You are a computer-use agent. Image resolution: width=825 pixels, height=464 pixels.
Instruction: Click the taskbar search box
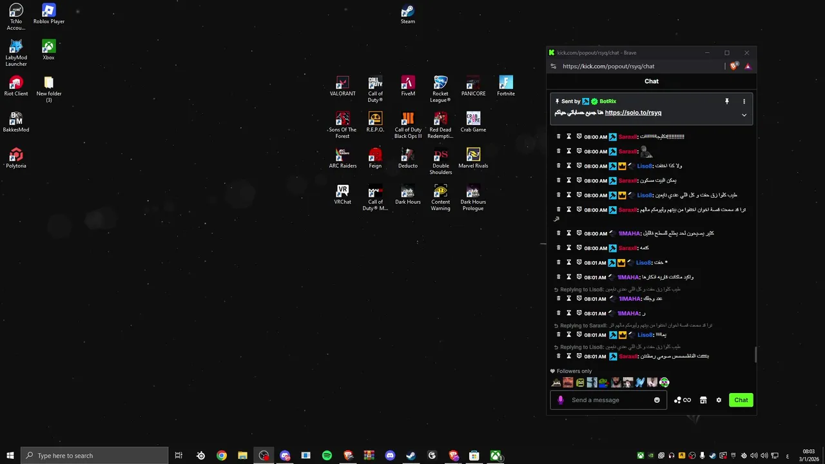coord(95,456)
